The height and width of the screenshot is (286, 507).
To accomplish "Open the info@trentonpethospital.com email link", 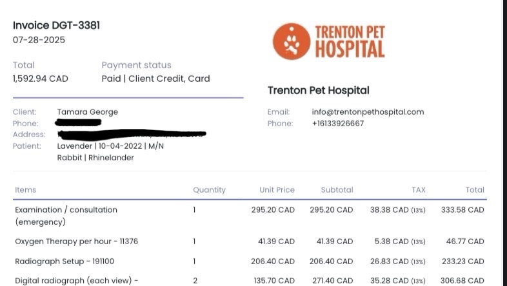I will click(x=368, y=111).
